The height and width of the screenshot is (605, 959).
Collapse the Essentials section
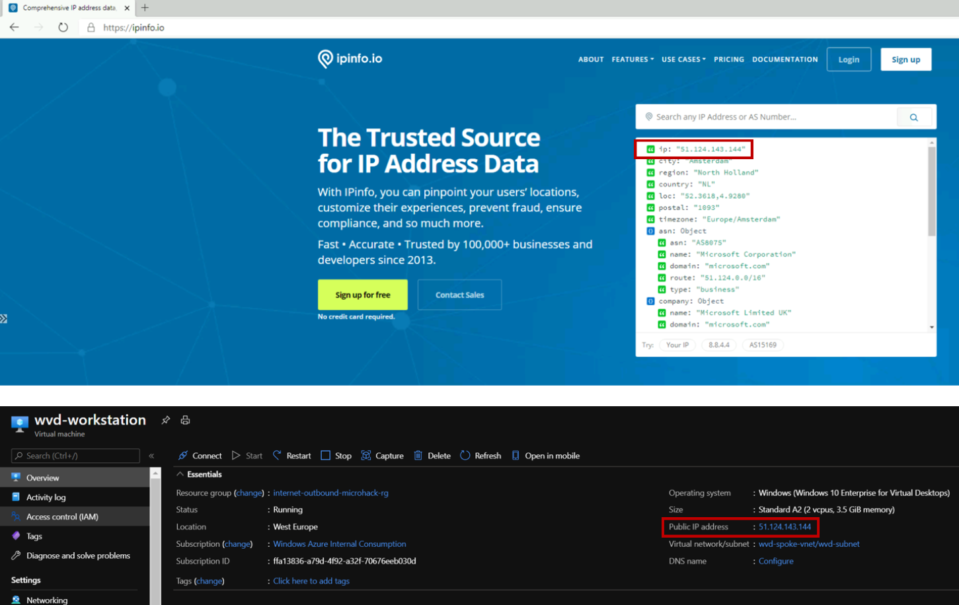point(199,474)
